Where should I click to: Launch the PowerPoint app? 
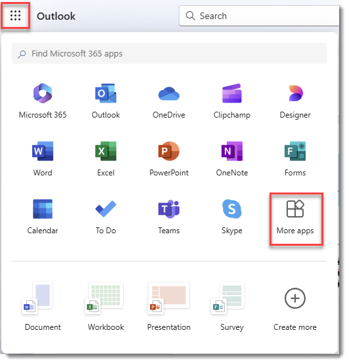[x=169, y=159]
